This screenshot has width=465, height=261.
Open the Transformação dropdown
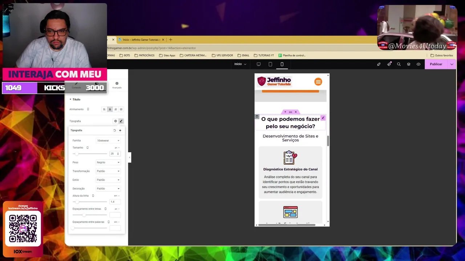pyautogui.click(x=108, y=171)
